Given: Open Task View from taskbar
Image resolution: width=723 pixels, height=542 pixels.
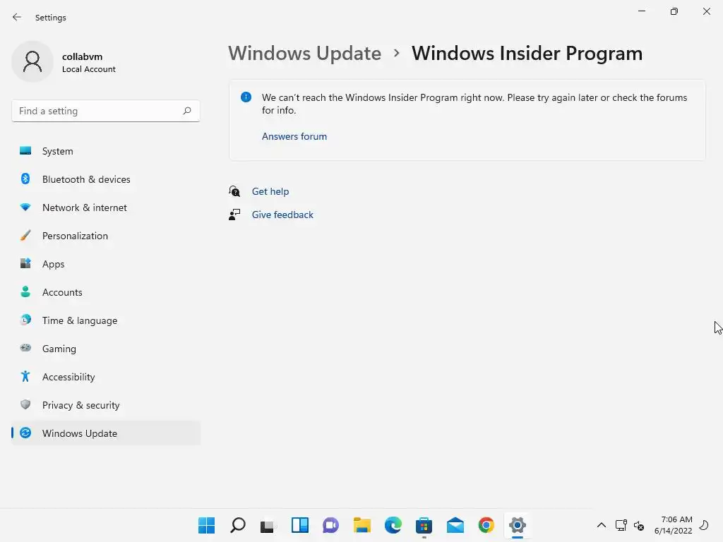Looking at the screenshot, I should tap(268, 526).
